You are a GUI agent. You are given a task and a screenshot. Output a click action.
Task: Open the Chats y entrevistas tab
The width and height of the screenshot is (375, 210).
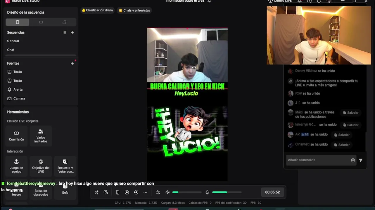134,10
